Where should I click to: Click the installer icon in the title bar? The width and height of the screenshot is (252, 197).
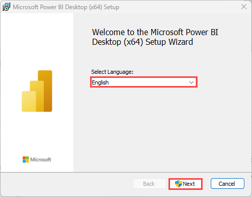click(6, 7)
